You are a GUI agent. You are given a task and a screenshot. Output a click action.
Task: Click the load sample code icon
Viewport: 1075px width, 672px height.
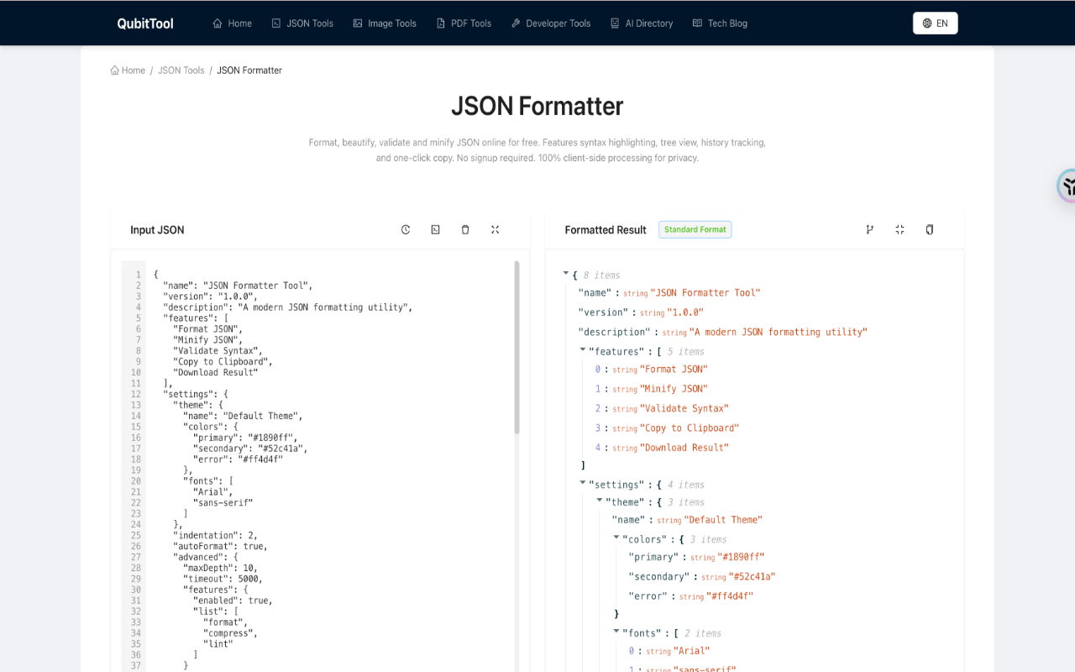coord(435,229)
